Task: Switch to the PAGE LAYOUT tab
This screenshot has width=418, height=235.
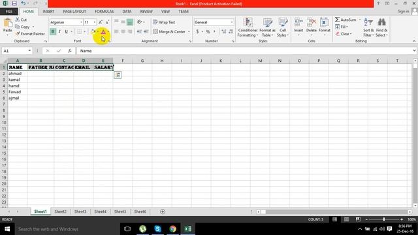Action: [74, 12]
